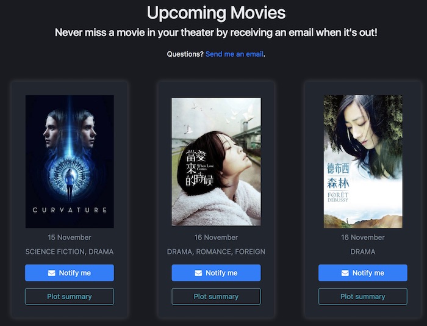Subscribe to notifications for the Forêt Debussy movie
This screenshot has height=326, width=427.
363,273
